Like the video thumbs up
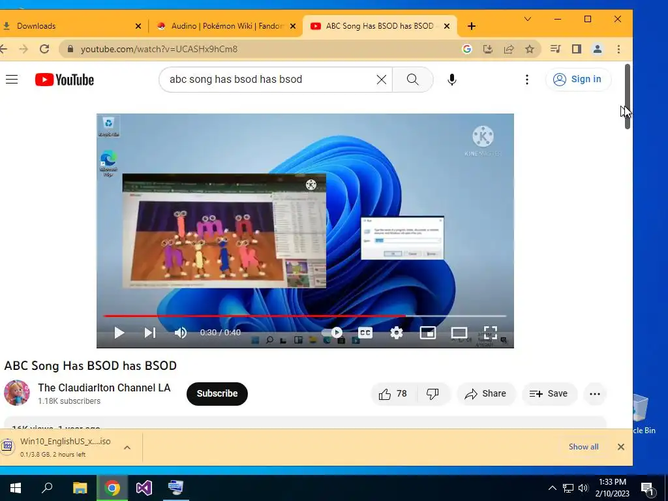The width and height of the screenshot is (668, 501). pos(393,394)
